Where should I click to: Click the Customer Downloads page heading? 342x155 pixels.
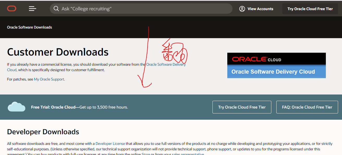[58, 52]
